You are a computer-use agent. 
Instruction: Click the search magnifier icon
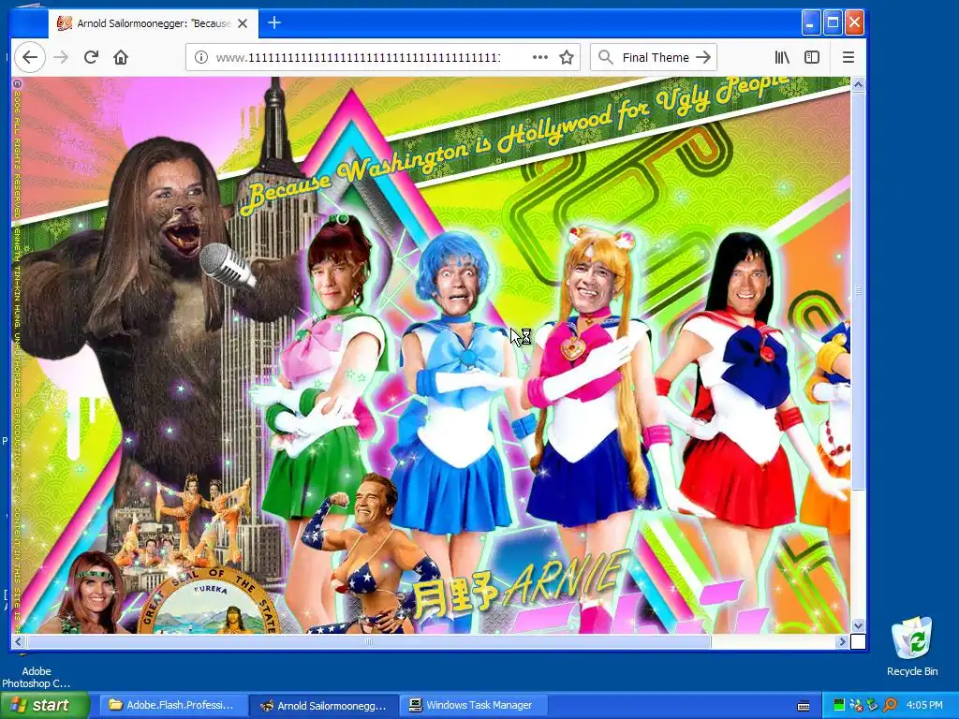[x=606, y=57]
